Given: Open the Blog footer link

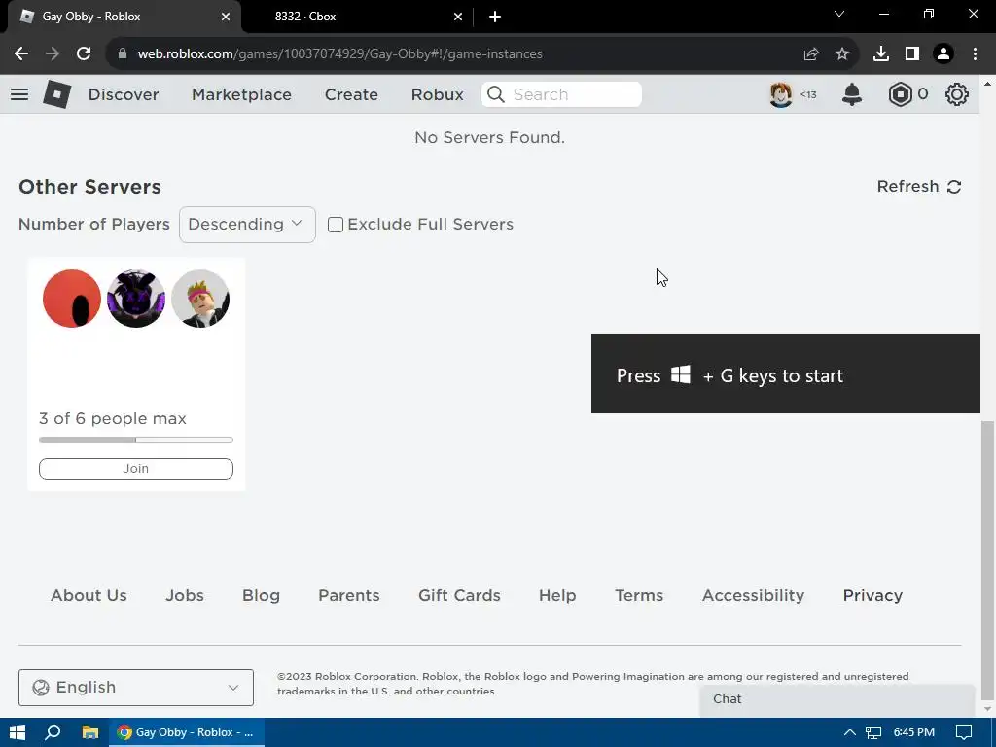Looking at the screenshot, I should 261,596.
